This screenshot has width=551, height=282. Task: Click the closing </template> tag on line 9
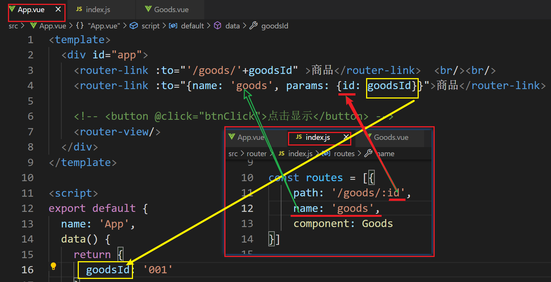pyautogui.click(x=83, y=162)
